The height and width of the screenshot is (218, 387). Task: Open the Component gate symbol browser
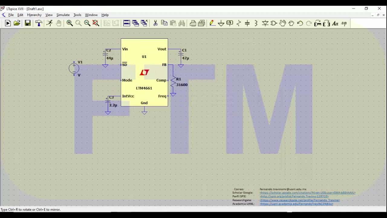(x=274, y=23)
